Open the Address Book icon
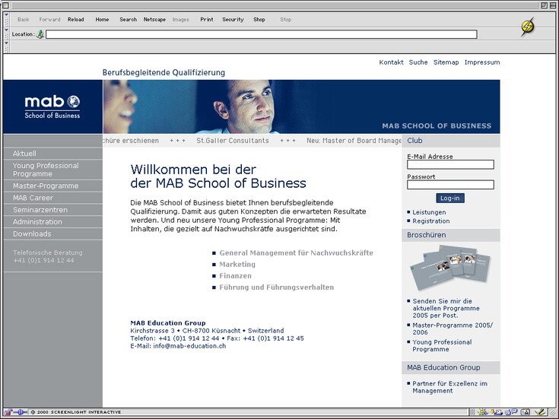Image resolution: width=559 pixels, height=419 pixels. coord(525,412)
